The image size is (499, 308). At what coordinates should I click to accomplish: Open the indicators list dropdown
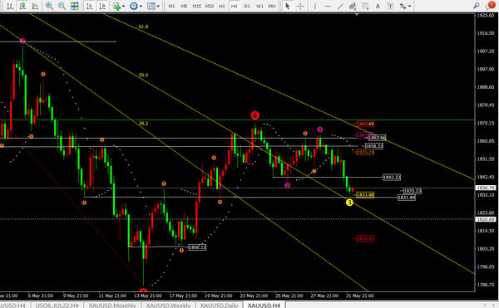point(119,6)
